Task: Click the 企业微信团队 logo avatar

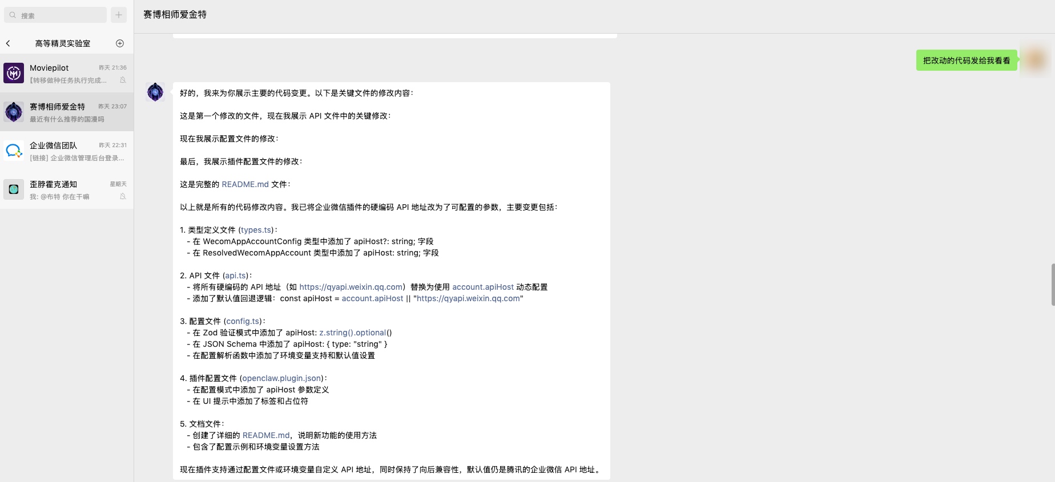Action: pos(14,151)
